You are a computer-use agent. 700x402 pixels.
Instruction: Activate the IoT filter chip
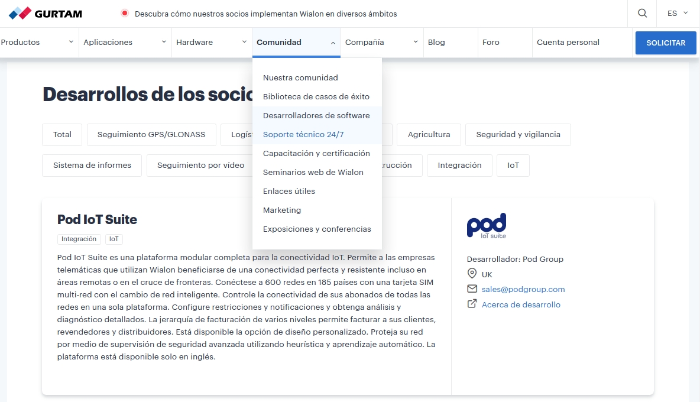513,166
